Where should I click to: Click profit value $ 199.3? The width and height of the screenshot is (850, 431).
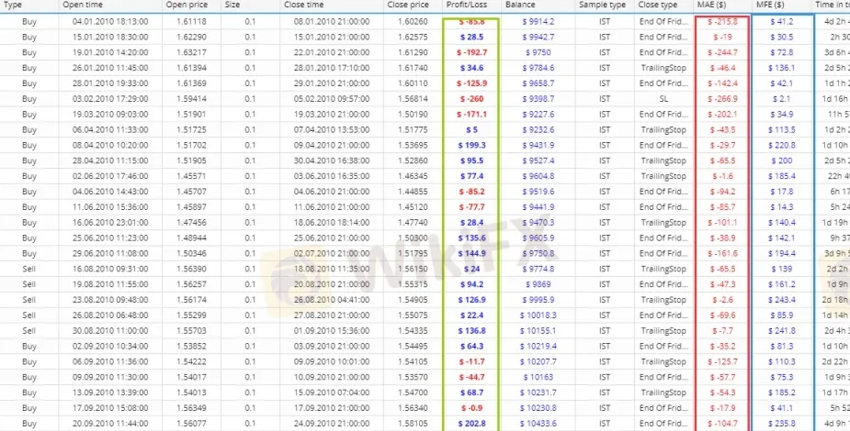471,146
